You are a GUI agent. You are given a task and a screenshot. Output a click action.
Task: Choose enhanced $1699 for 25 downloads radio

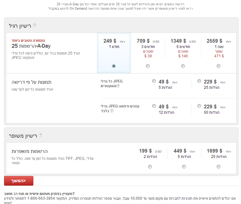point(219,167)
